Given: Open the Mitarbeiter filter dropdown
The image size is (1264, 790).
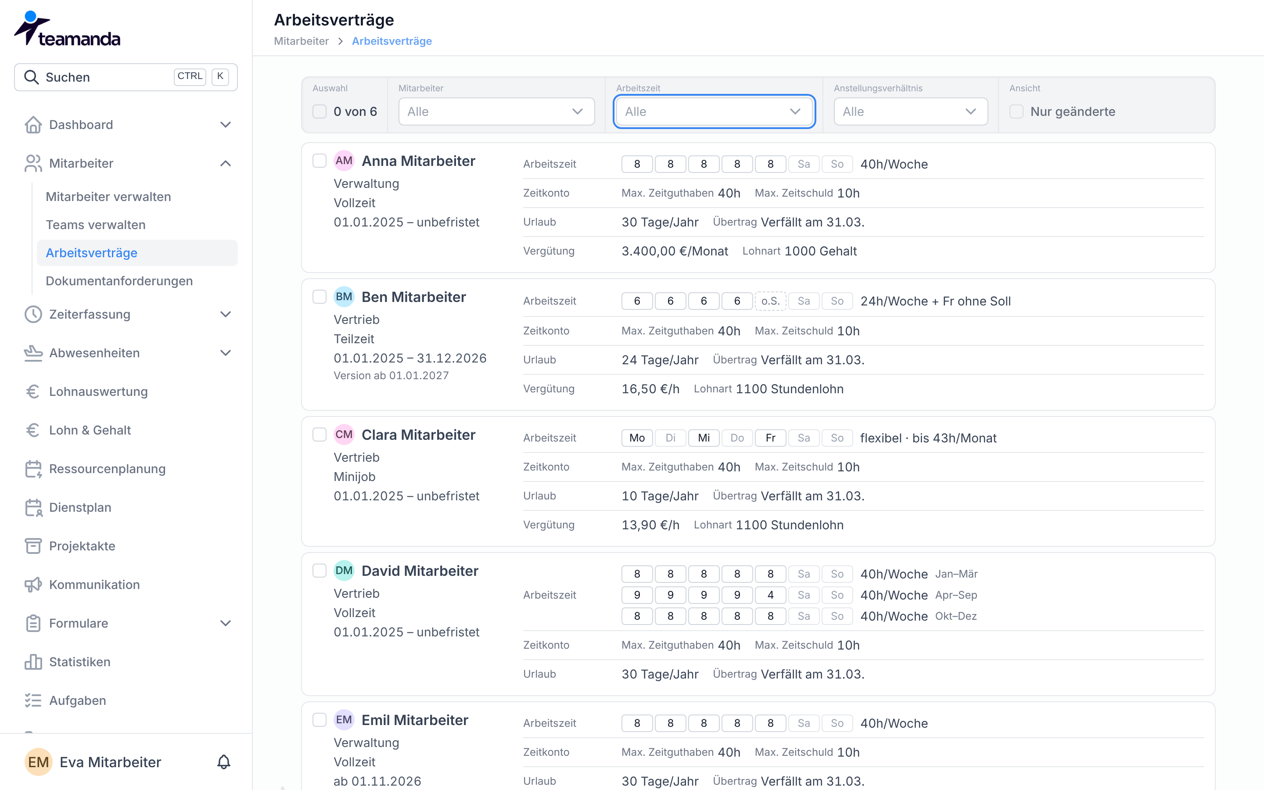Looking at the screenshot, I should tap(496, 112).
